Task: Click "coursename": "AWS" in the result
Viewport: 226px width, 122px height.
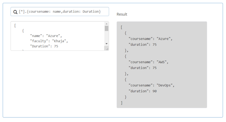Action: 148,62
